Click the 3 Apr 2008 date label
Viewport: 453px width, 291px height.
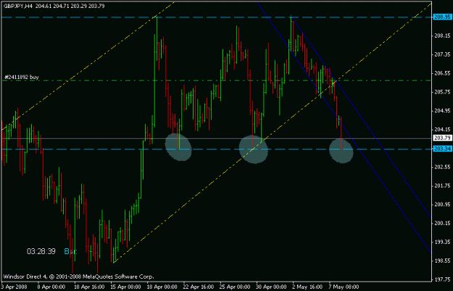pyautogui.click(x=14, y=287)
